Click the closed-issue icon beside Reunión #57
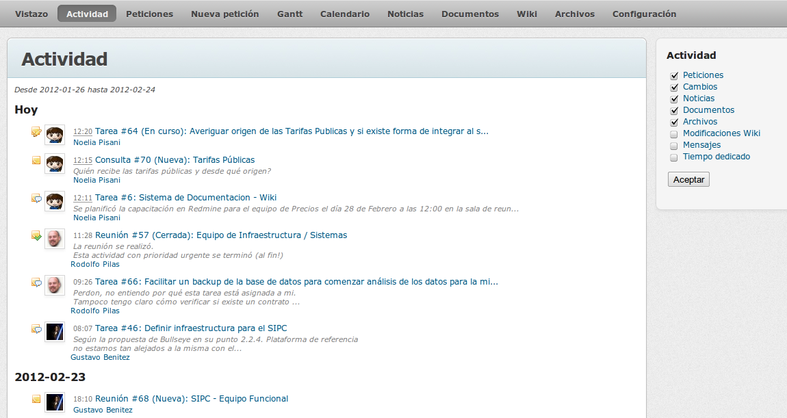Image resolution: width=787 pixels, height=418 pixels. coord(36,235)
